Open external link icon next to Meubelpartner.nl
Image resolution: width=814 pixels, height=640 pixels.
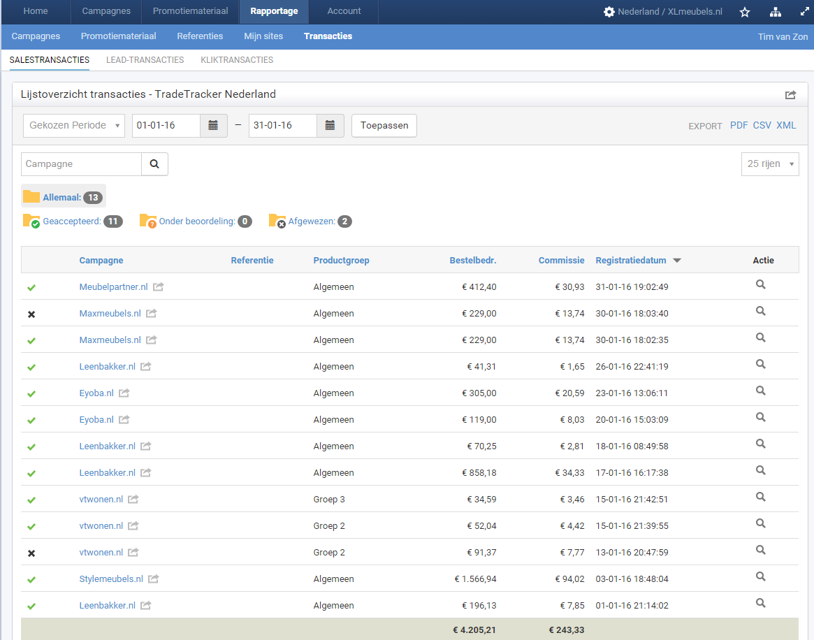(159, 286)
